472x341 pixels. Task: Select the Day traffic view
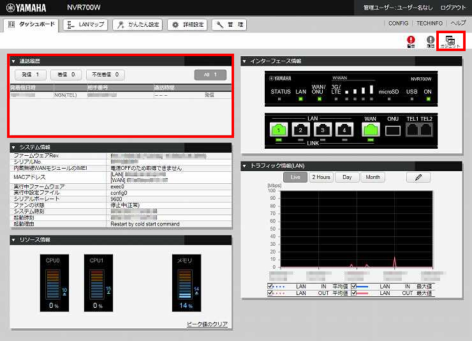coord(347,177)
